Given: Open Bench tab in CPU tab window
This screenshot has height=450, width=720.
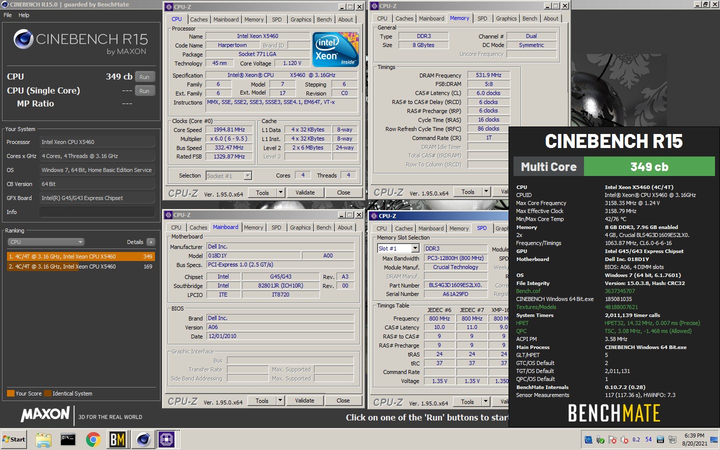Looking at the screenshot, I should (x=324, y=19).
